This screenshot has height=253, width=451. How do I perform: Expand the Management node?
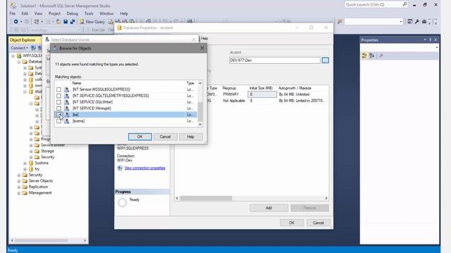19,193
